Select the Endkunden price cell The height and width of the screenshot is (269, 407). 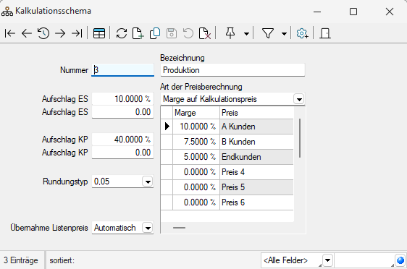256,157
